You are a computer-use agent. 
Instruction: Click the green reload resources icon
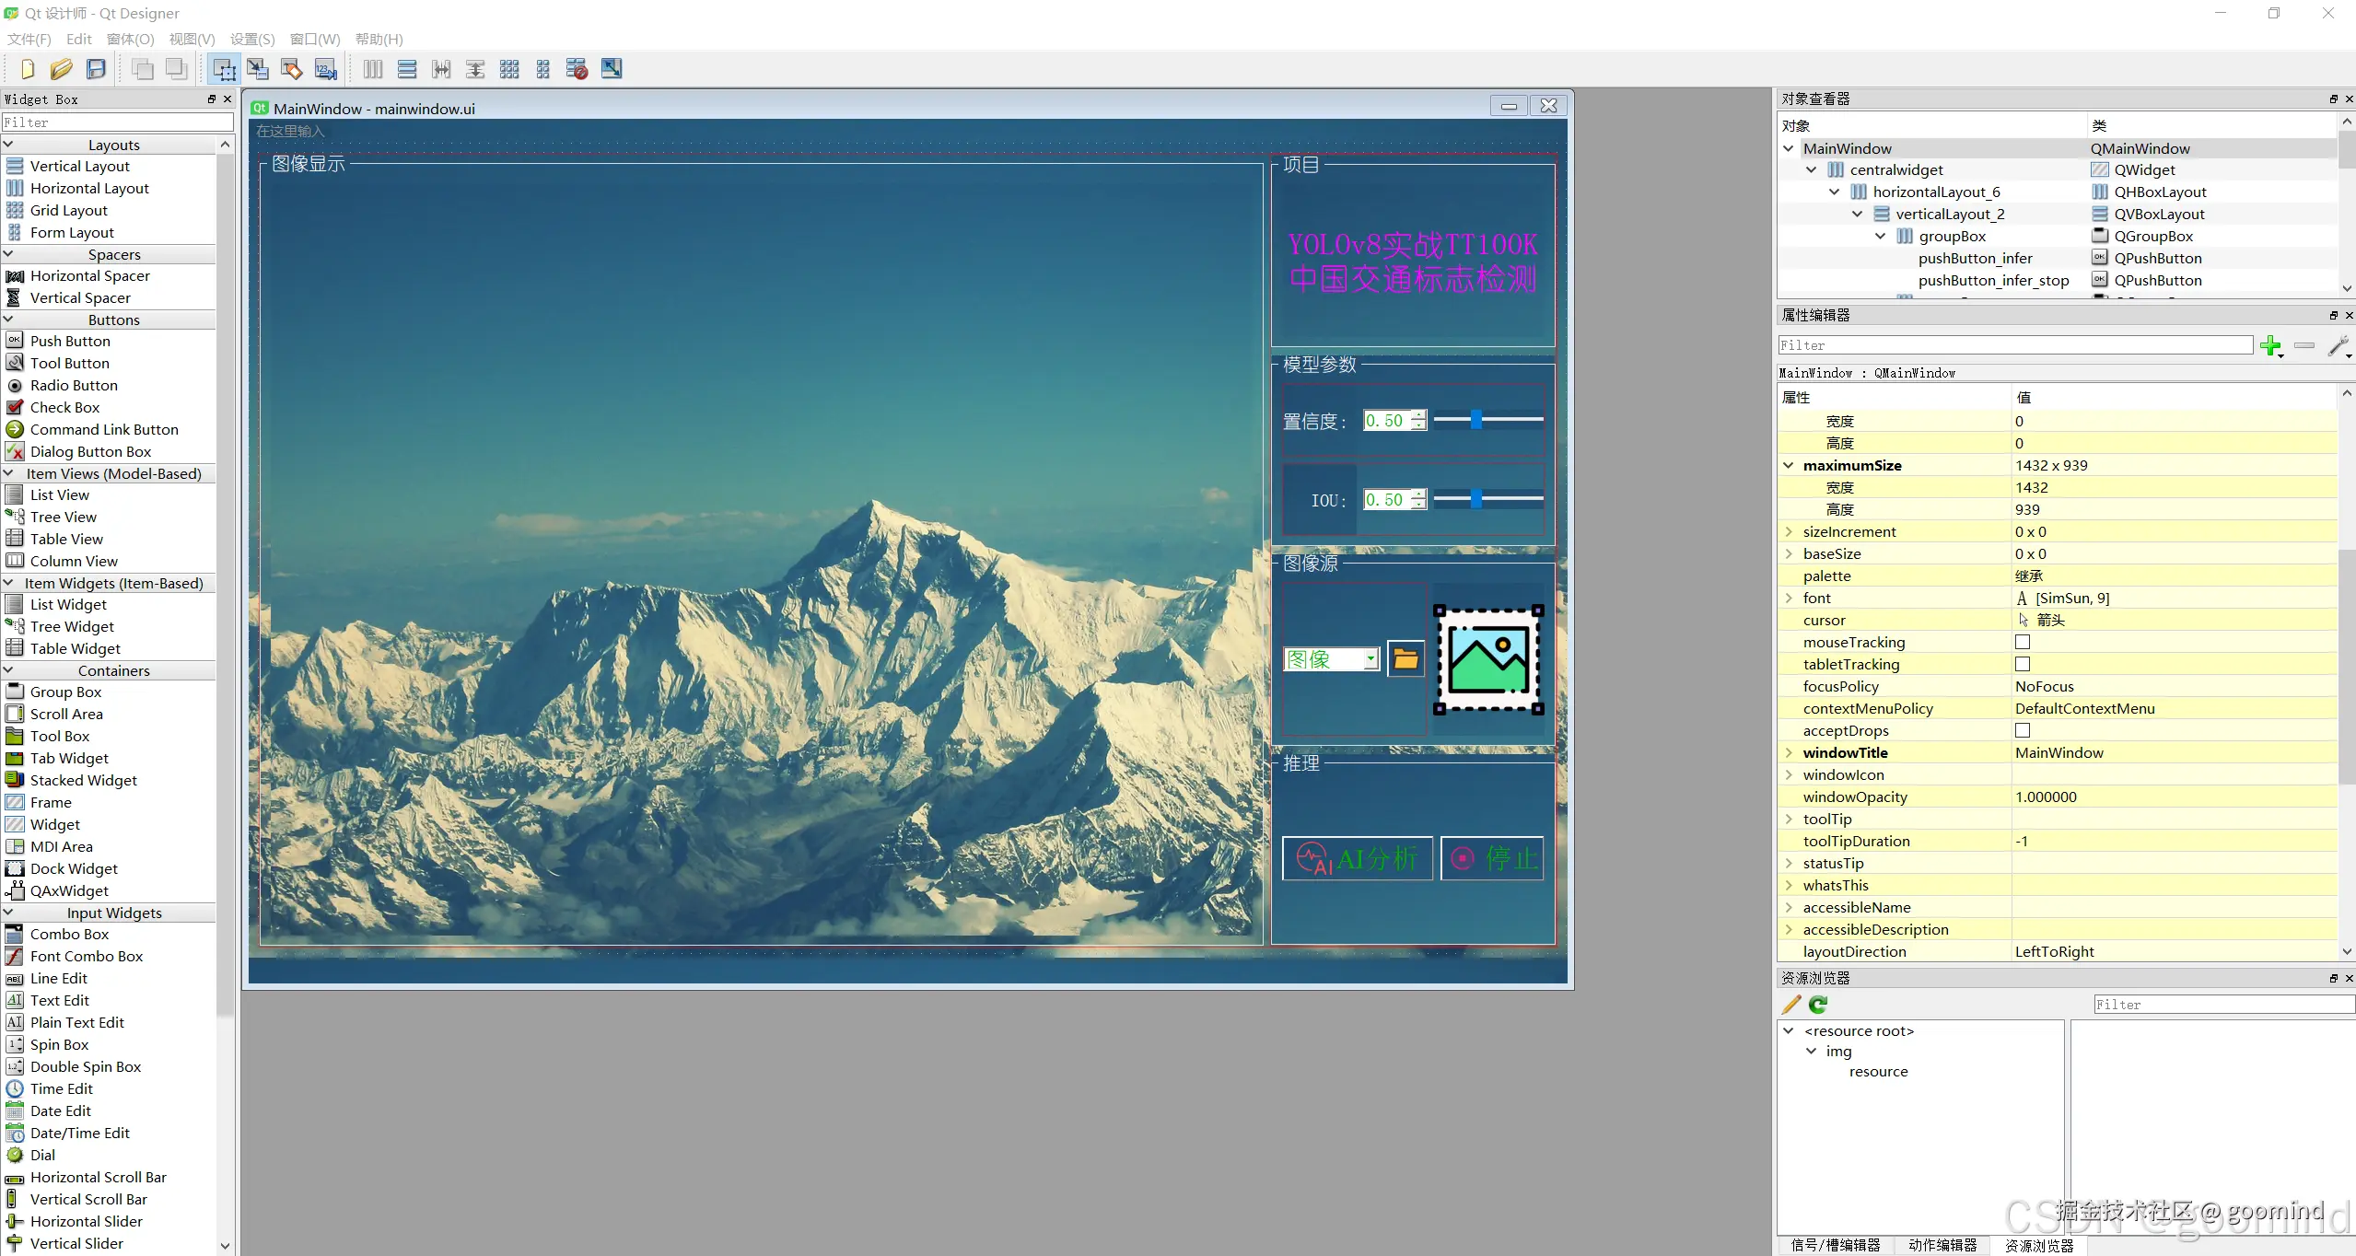(1818, 1005)
